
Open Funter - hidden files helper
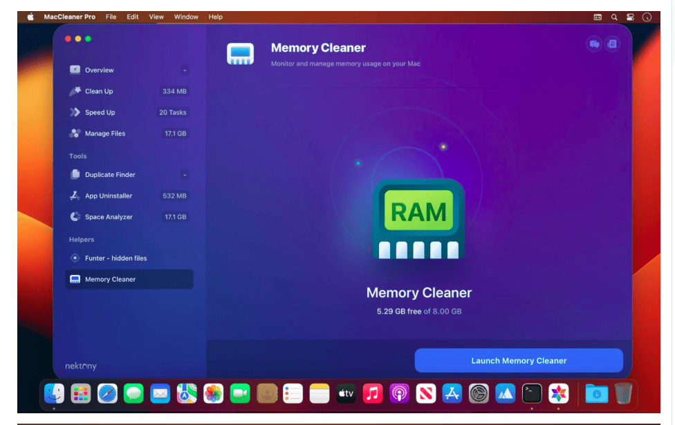point(129,258)
